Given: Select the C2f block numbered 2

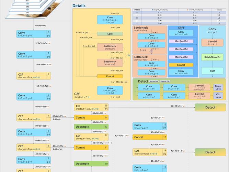Looking at the screenshot, I should 34,76.
